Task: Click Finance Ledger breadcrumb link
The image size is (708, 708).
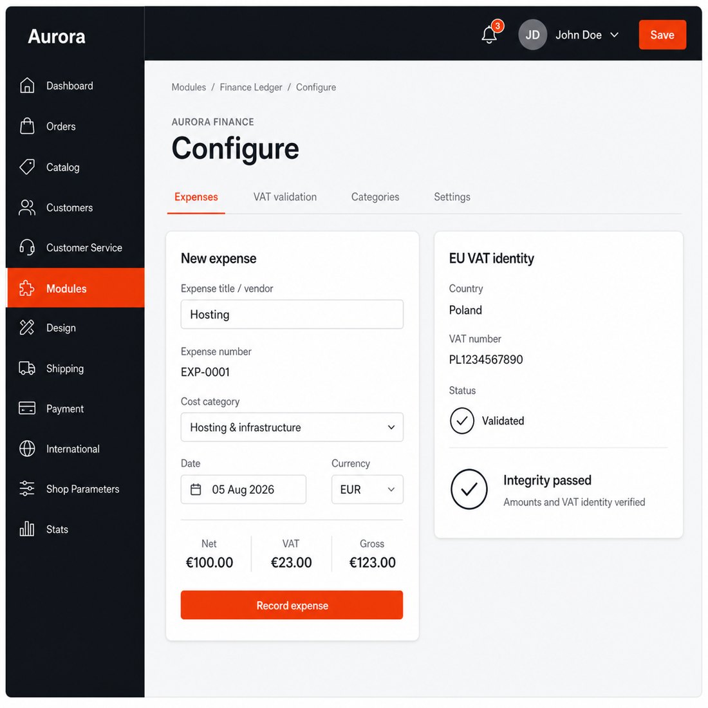Action: click(251, 87)
